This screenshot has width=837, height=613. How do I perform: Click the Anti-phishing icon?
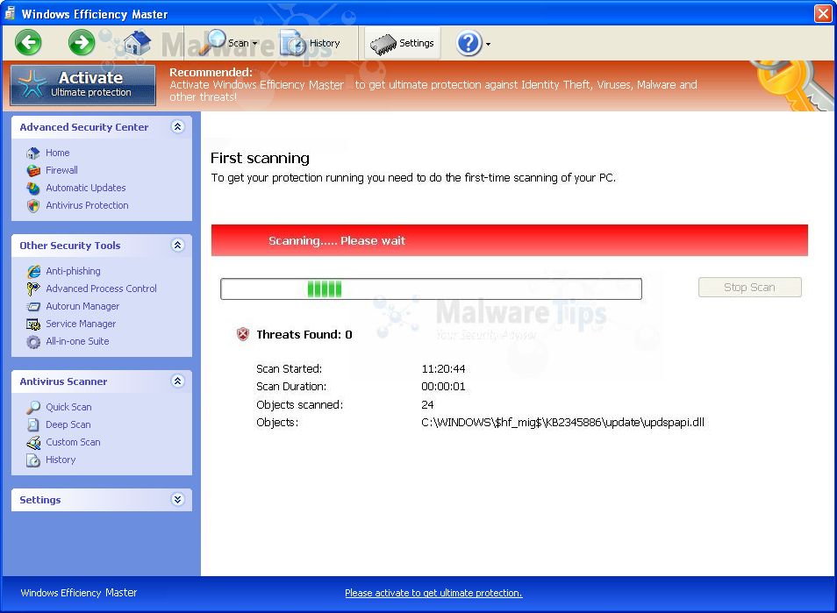pyautogui.click(x=33, y=272)
